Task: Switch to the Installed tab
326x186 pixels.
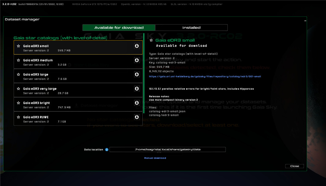Action: pyautogui.click(x=191, y=28)
